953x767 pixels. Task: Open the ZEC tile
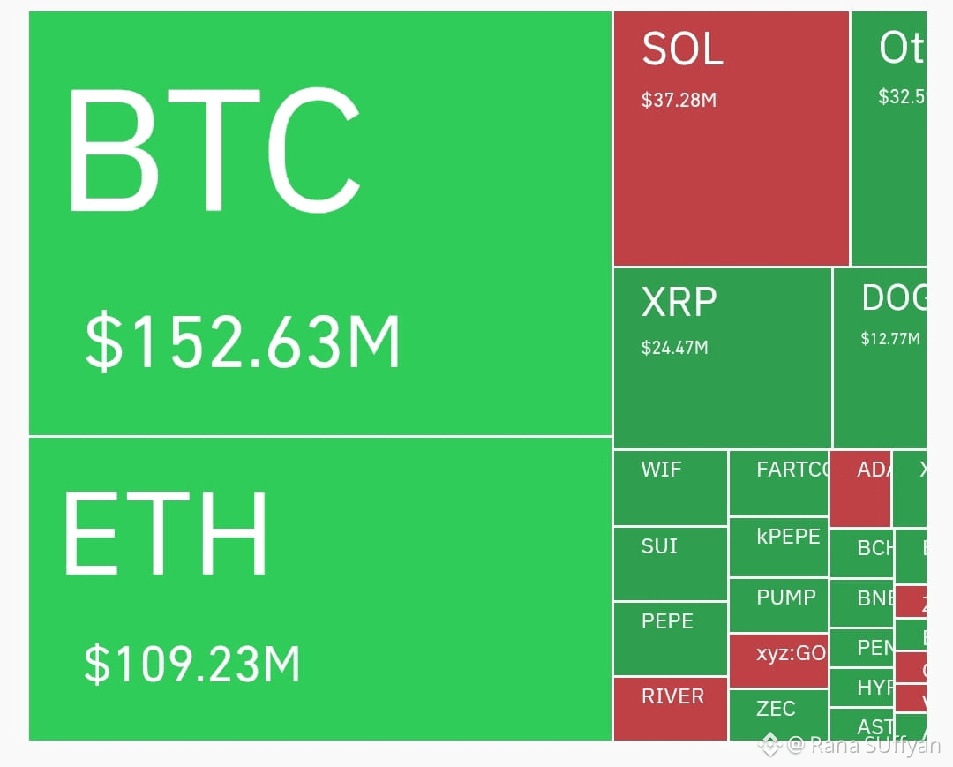pos(778,715)
